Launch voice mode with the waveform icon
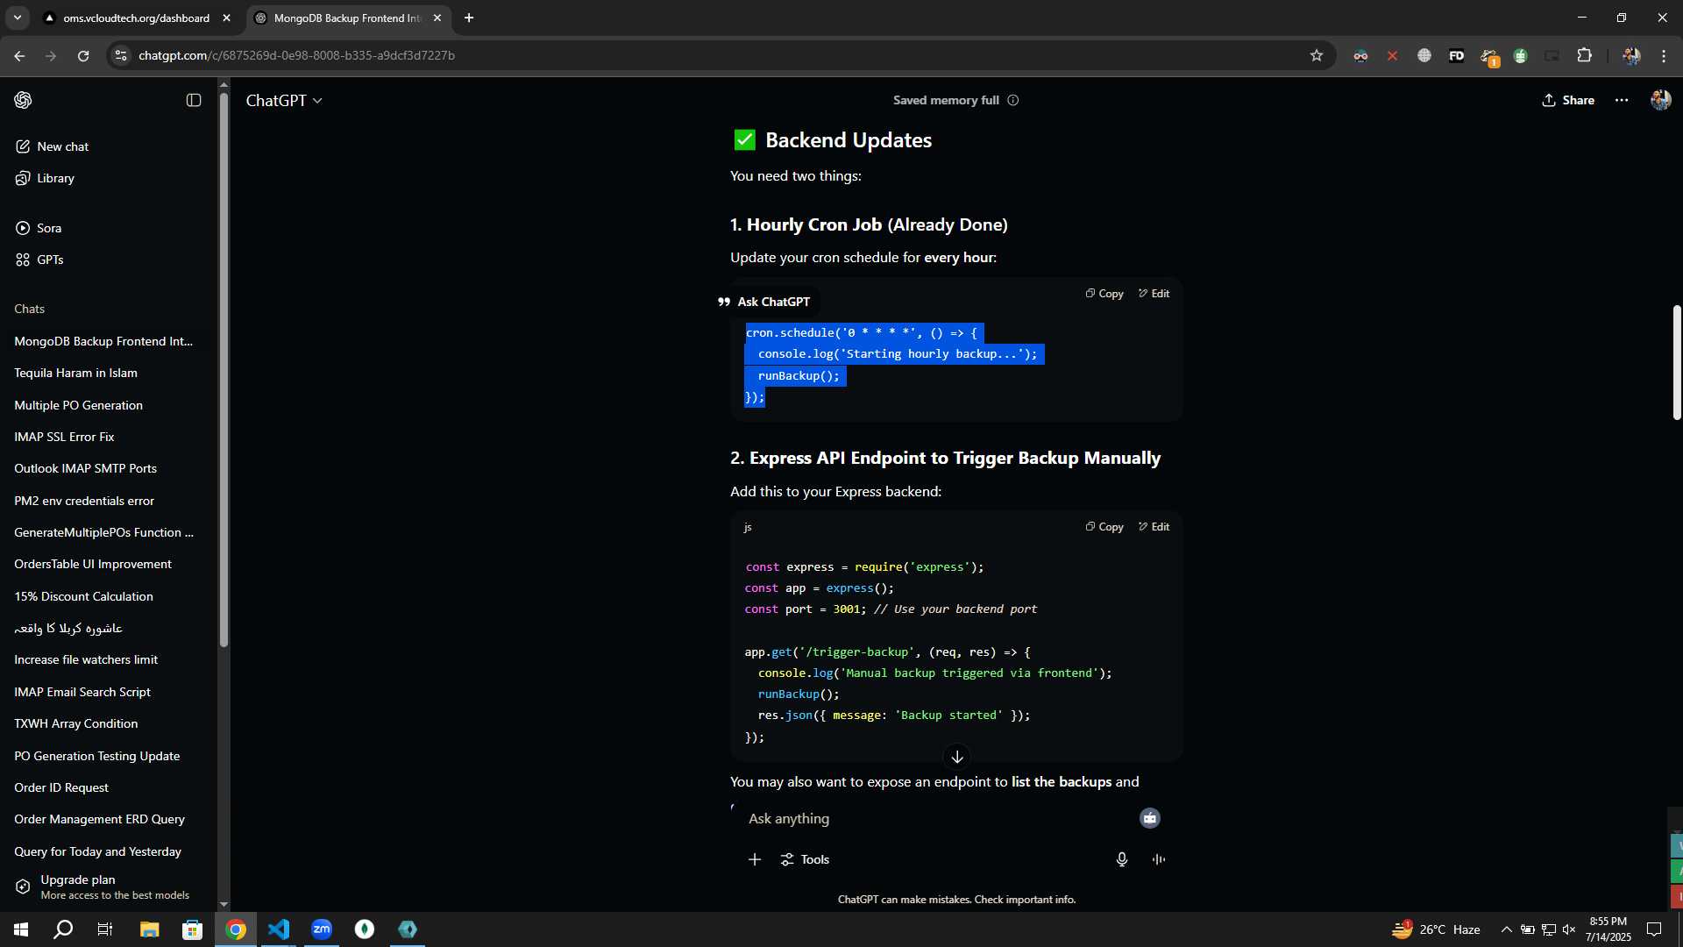 1159,859
